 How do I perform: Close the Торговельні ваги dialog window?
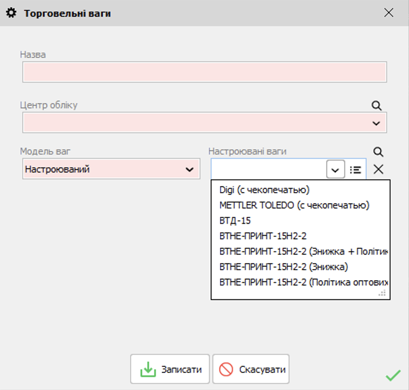click(388, 13)
